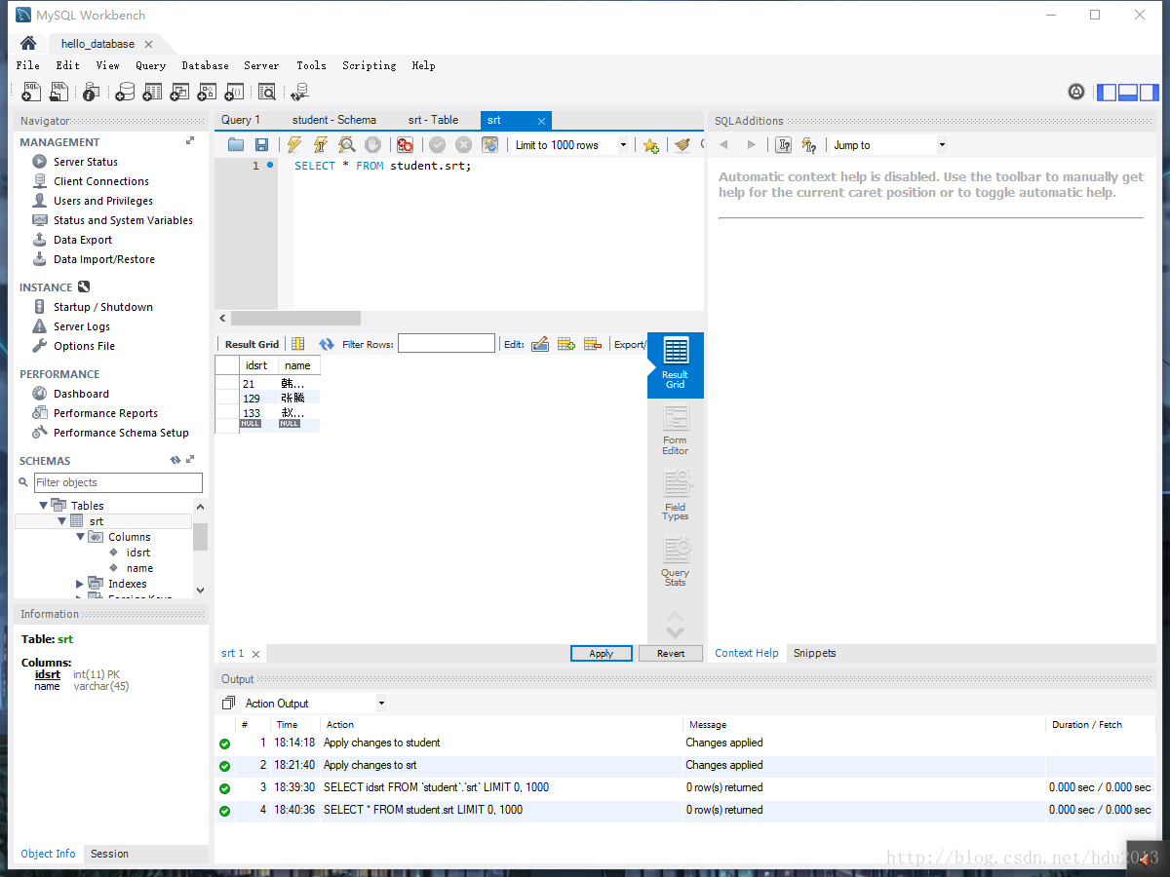Image resolution: width=1170 pixels, height=877 pixels.
Task: Reconnect to DBMS toolbar icon
Action: tap(299, 92)
